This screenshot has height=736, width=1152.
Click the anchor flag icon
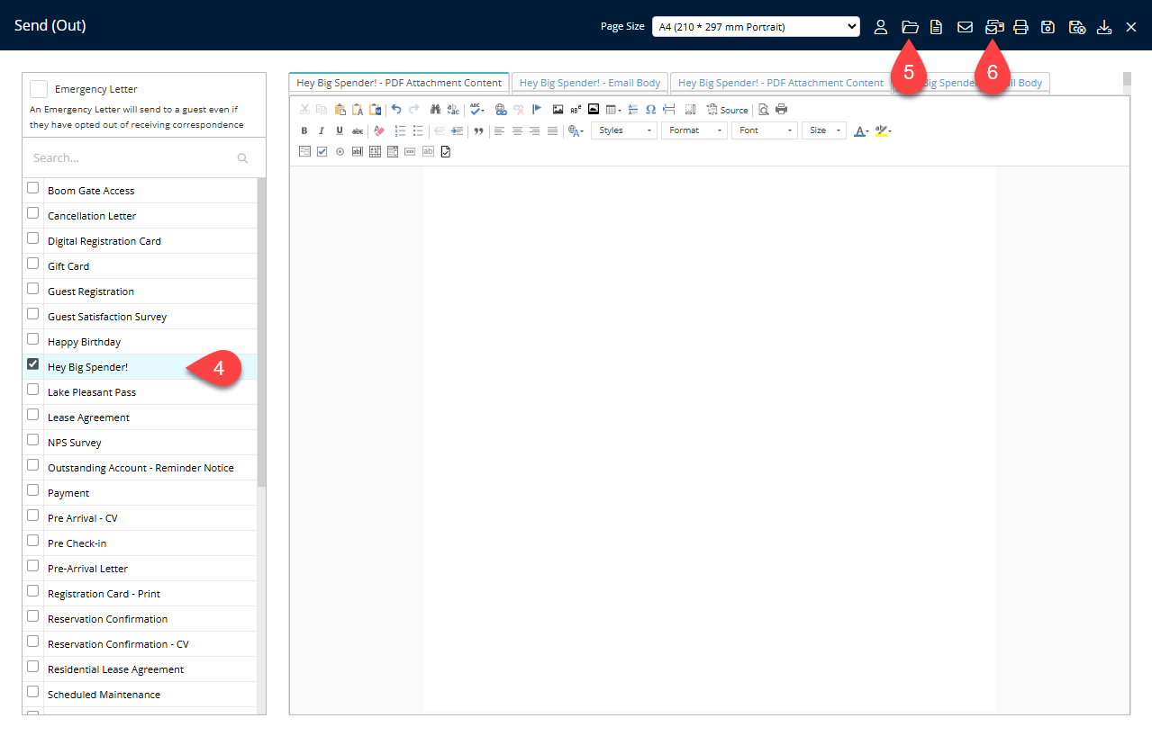(x=537, y=109)
